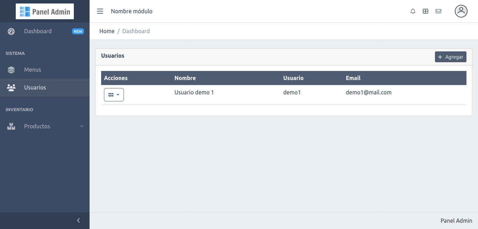
Task: Click the Usuarios icon in the sidebar
Action: coord(11,87)
